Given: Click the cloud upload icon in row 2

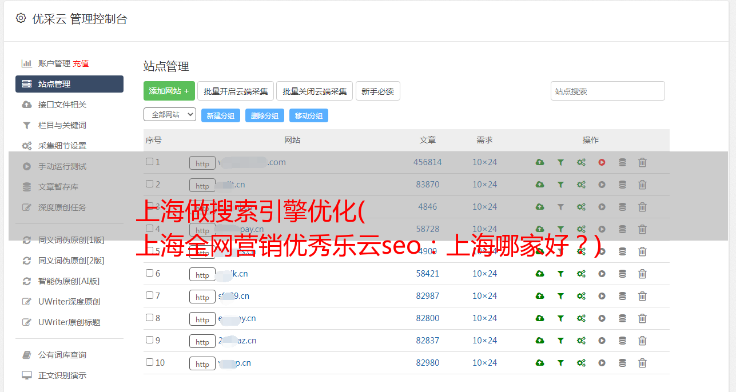Looking at the screenshot, I should (540, 185).
